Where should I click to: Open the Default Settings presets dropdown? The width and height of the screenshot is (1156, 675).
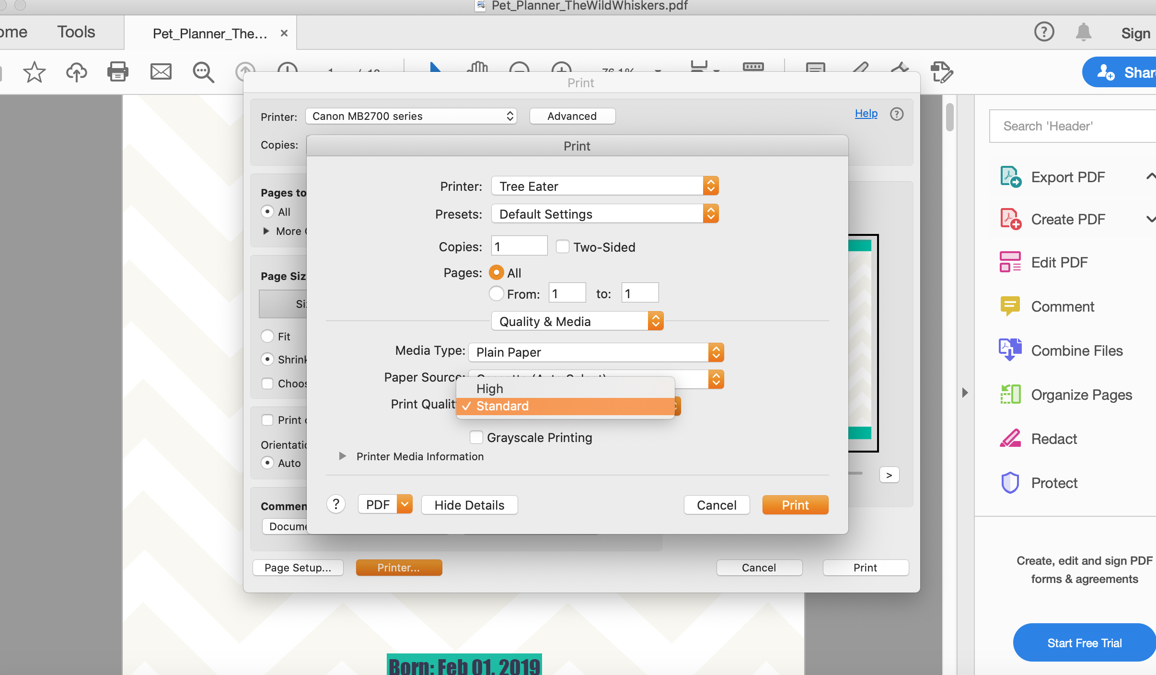point(604,214)
